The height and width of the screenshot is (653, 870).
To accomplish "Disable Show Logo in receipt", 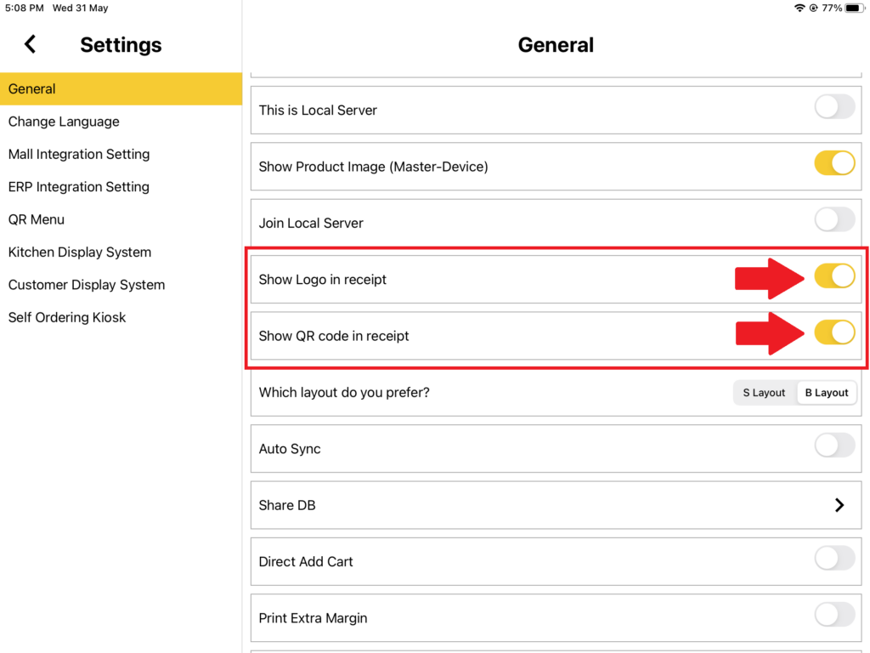I will [x=834, y=275].
